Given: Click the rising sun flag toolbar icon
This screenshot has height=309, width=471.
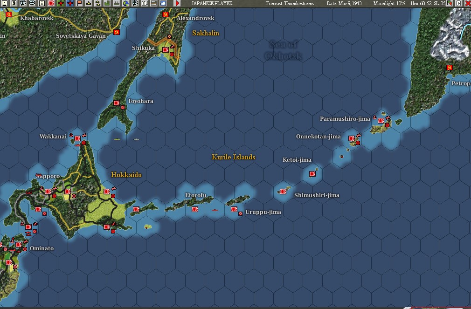Looking at the screenshot, I should [x=51, y=3].
